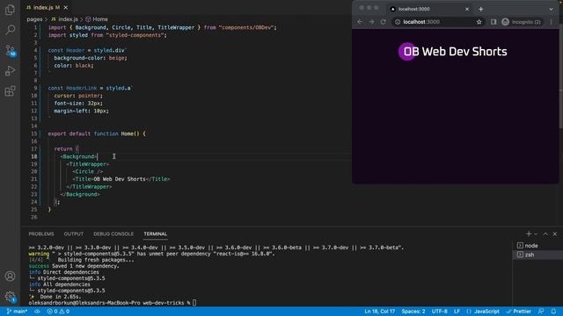Click line number 15 in gutter
This screenshot has width=563, height=316.
[x=33, y=133]
